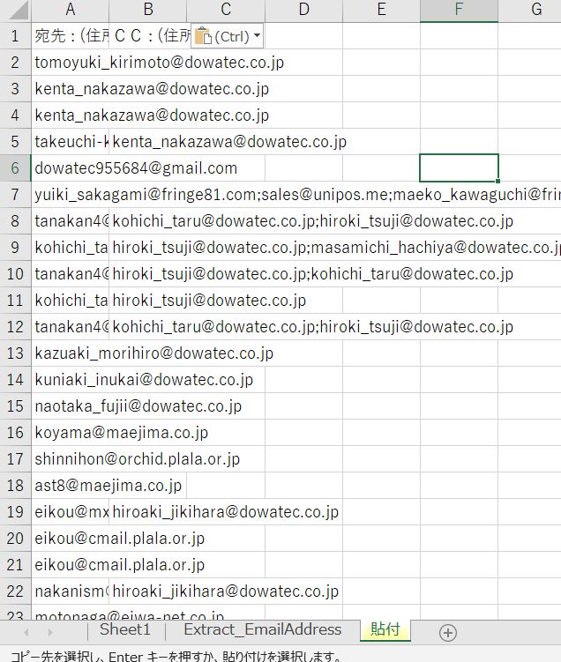Select cell with ast8@maejima.co.jp
The width and height of the screenshot is (561, 662).
point(71,486)
